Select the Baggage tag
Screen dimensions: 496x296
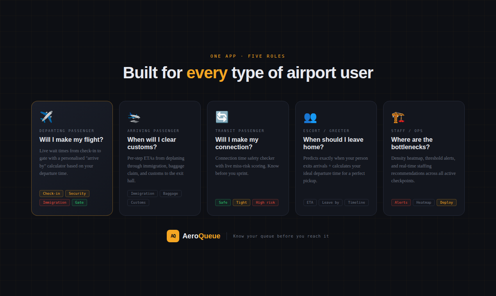click(x=171, y=194)
